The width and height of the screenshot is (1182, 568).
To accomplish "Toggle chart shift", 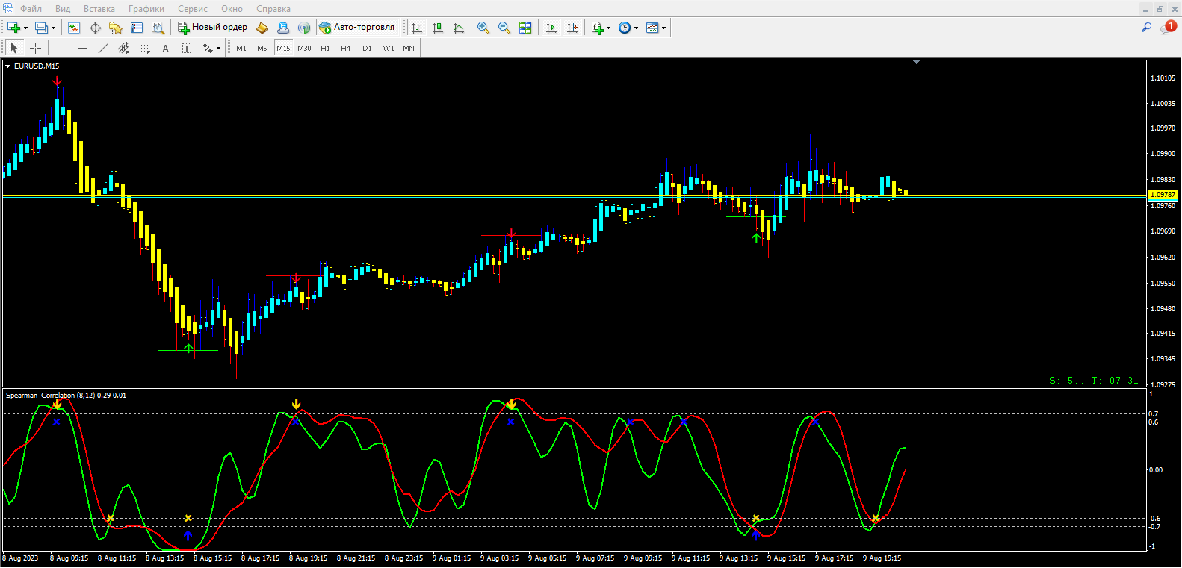I will [572, 28].
